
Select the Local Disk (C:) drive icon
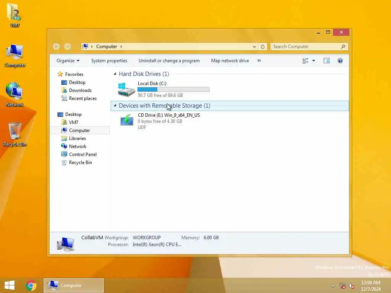(x=126, y=89)
